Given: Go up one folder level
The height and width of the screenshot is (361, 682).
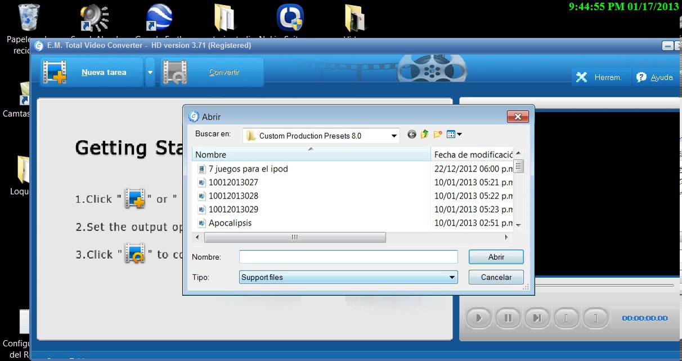Looking at the screenshot, I should [x=424, y=134].
